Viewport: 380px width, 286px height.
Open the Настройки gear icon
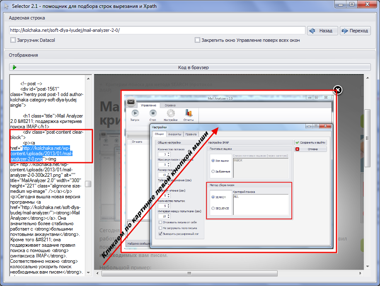171,113
